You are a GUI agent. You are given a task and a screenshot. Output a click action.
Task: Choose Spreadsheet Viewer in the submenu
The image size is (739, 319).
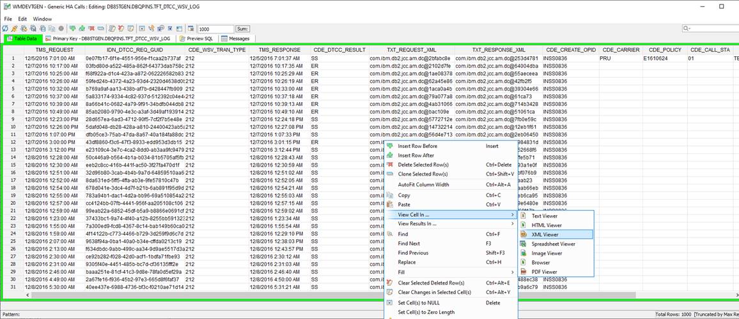point(553,244)
